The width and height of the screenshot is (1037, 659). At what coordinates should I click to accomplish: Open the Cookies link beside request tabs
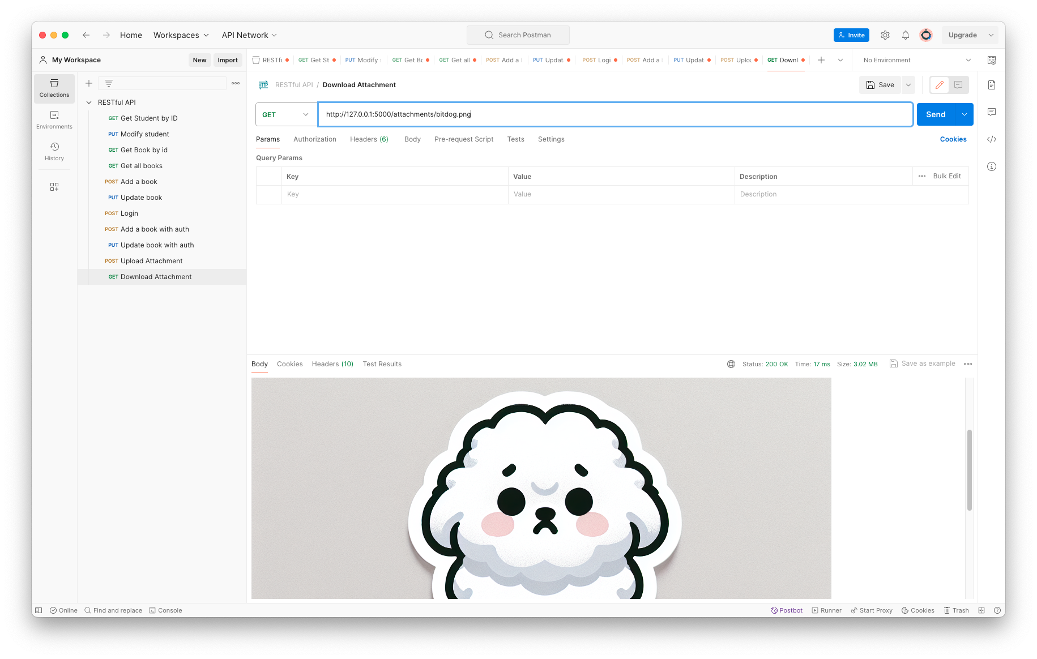pyautogui.click(x=953, y=139)
